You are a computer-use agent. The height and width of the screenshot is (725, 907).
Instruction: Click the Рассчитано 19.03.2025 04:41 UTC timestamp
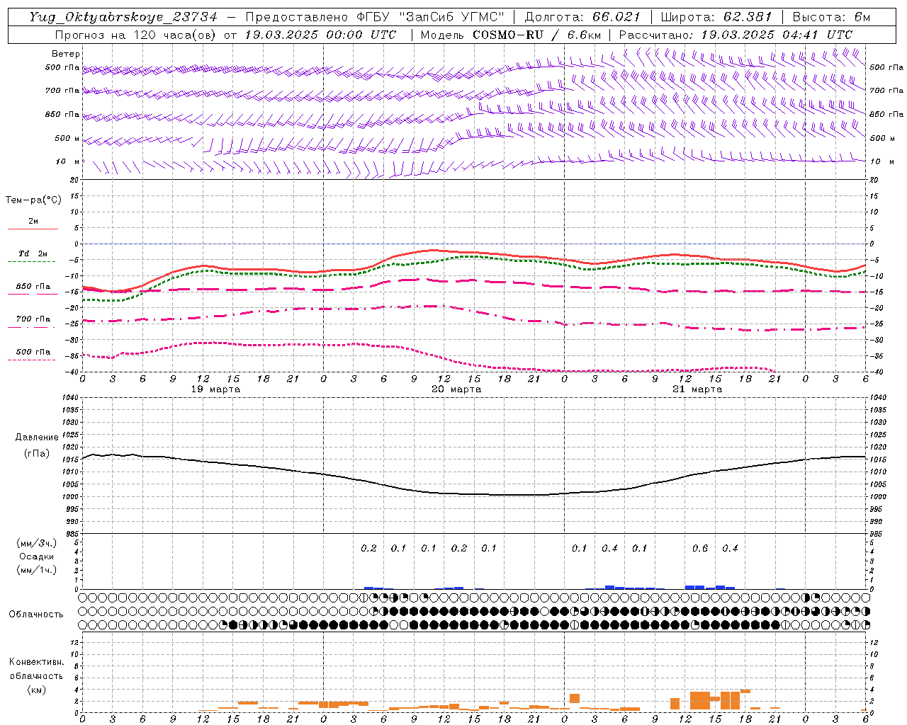(736, 35)
